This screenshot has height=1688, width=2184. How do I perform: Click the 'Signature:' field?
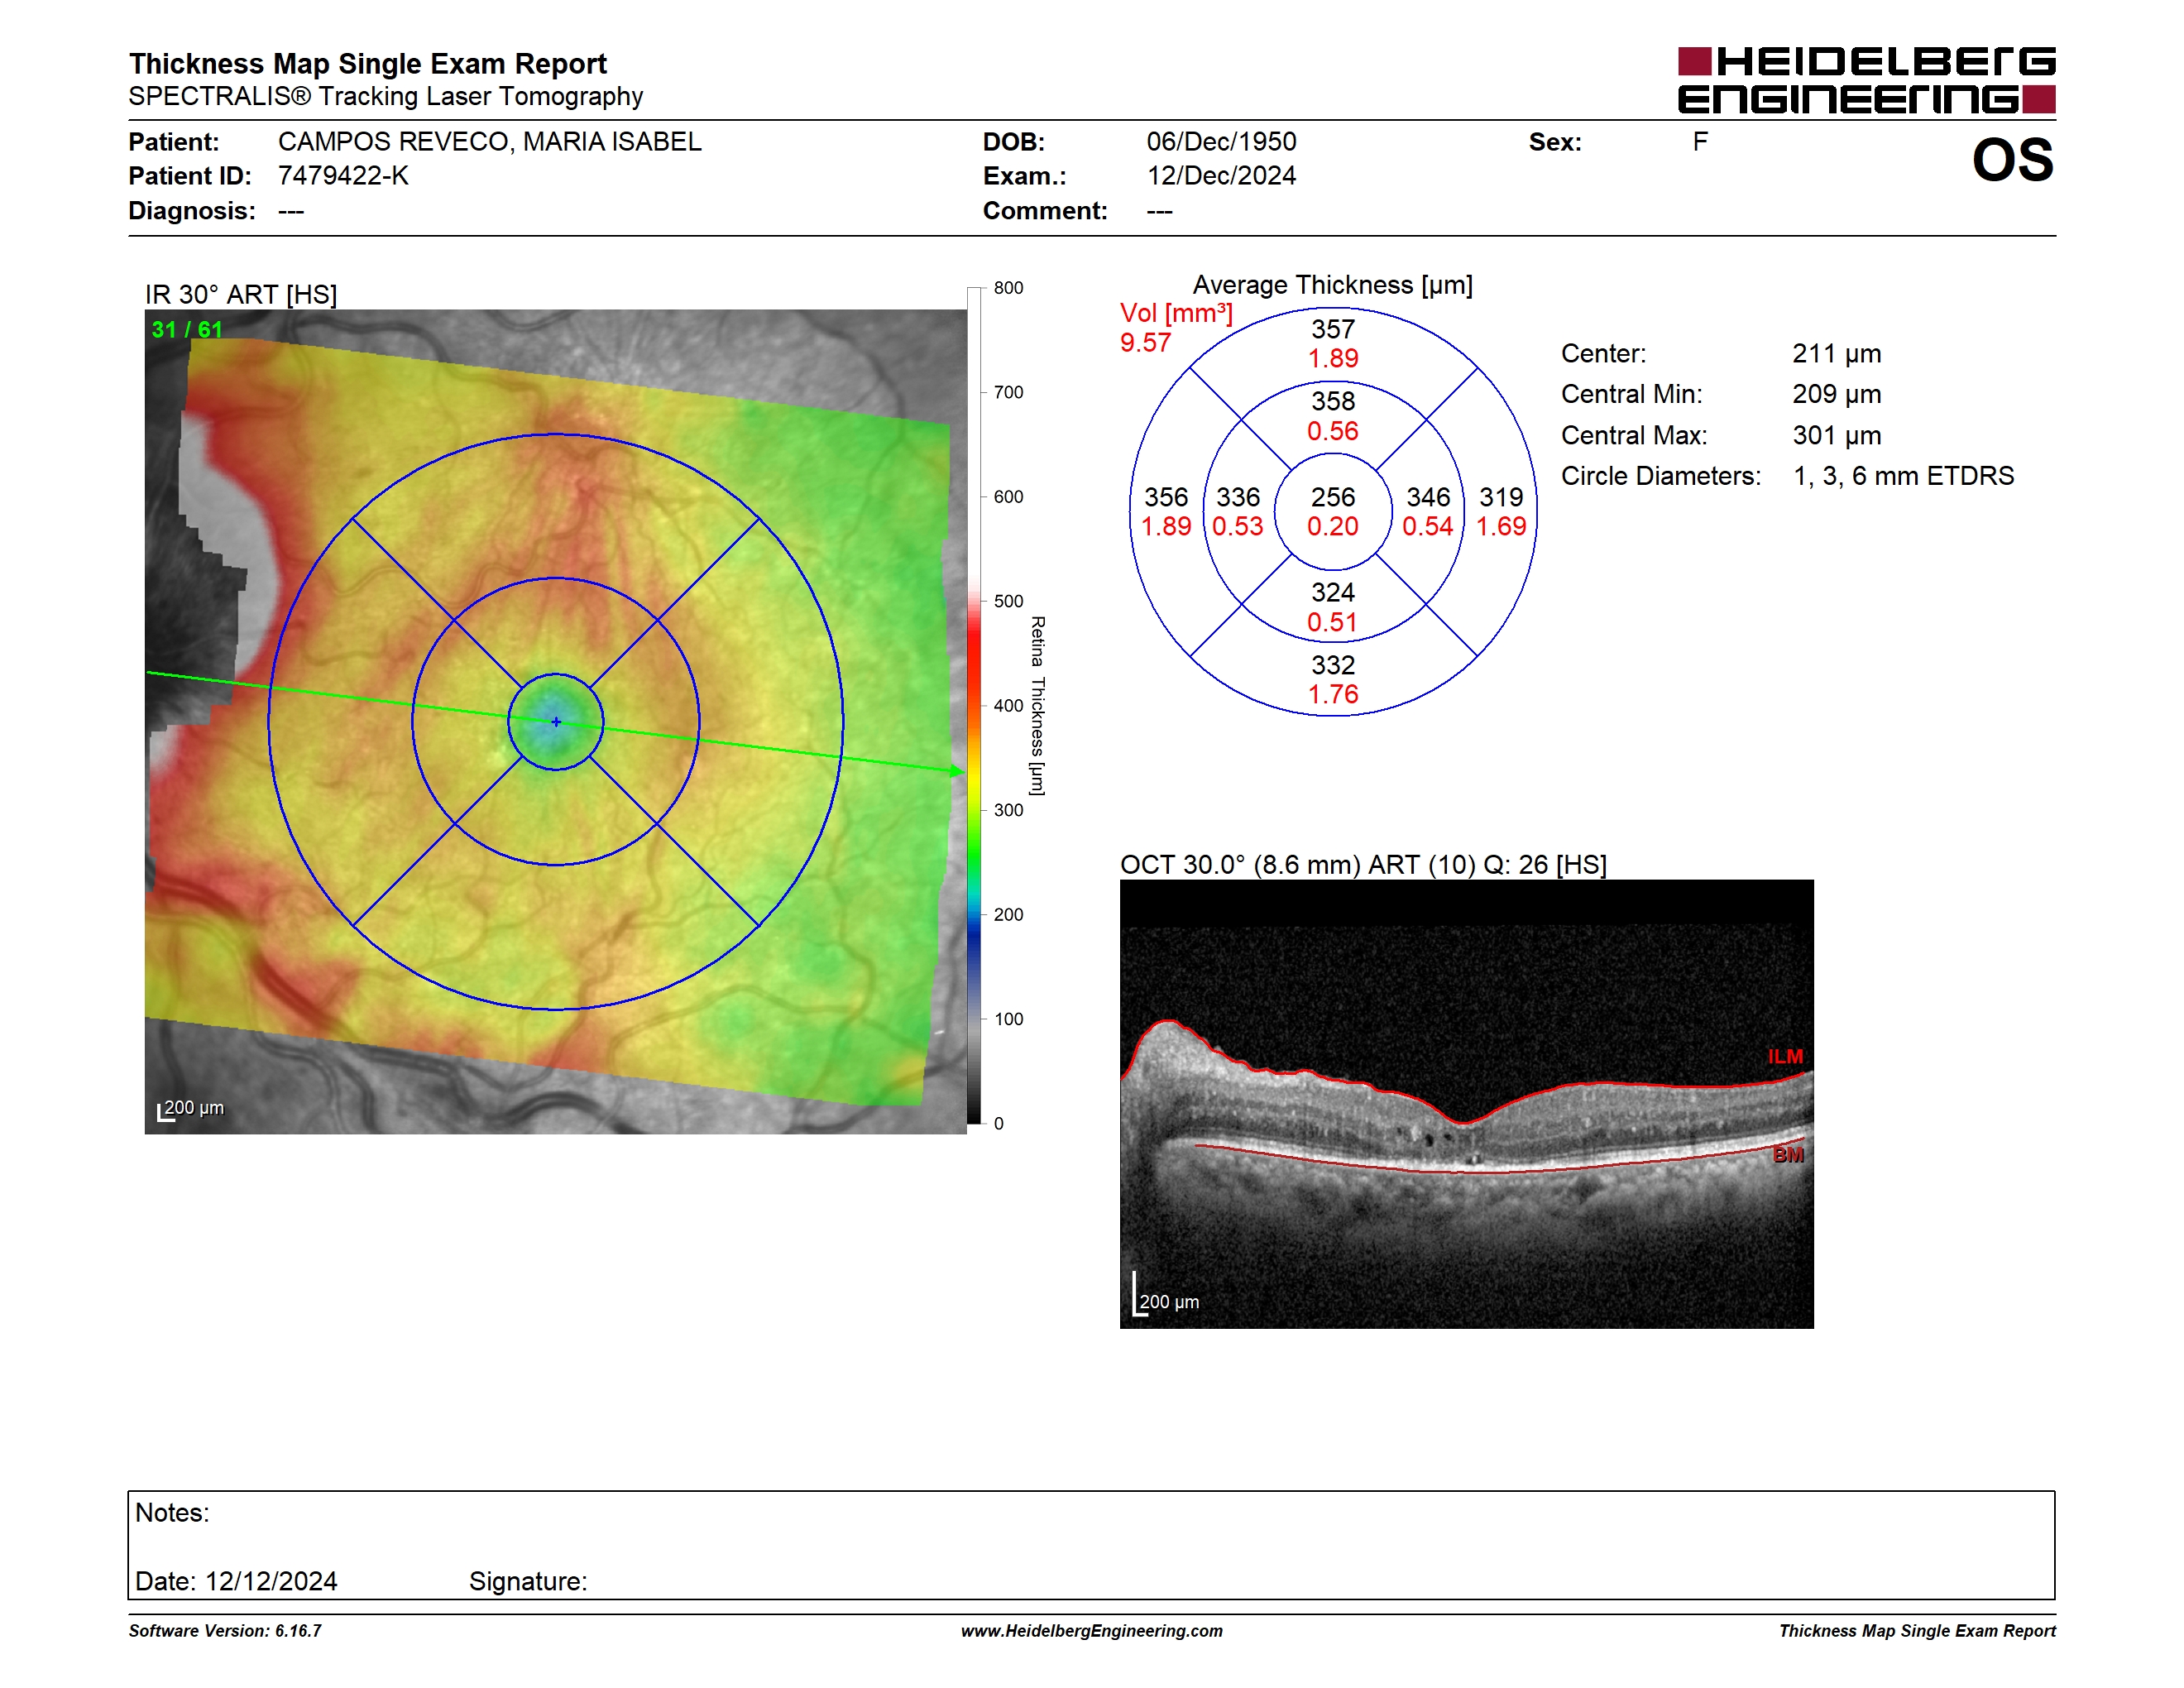tap(528, 1582)
